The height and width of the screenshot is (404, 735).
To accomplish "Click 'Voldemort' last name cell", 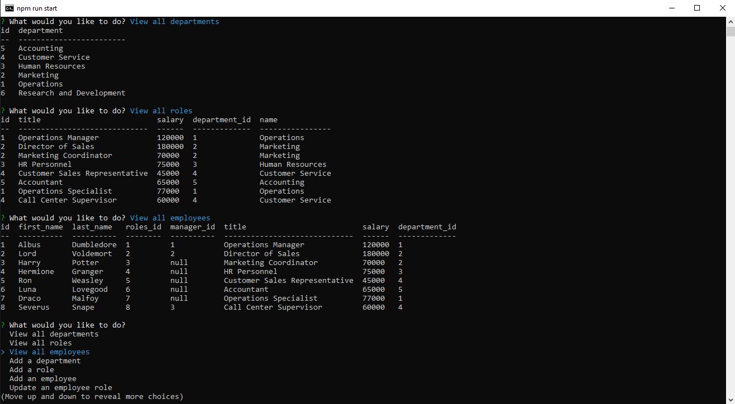I will coord(92,254).
